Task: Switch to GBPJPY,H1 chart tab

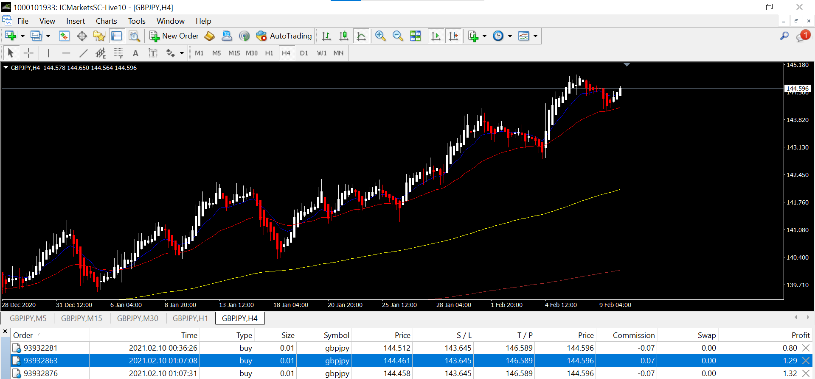Action: coord(190,318)
